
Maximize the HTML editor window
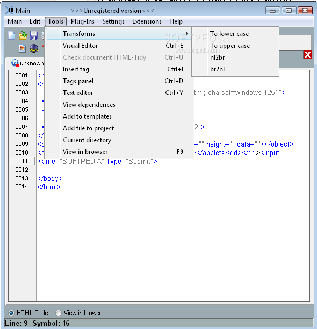pos(289,11)
